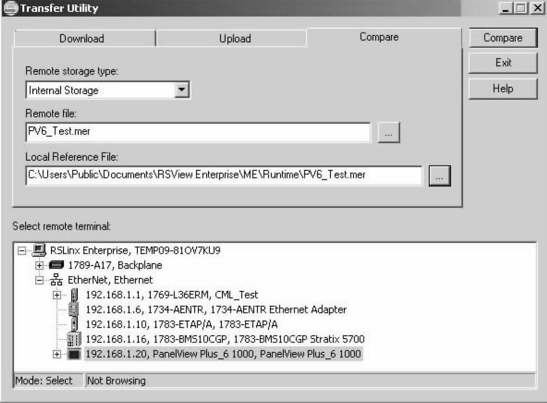Click the Exit button
The width and height of the screenshot is (547, 403).
coord(503,63)
